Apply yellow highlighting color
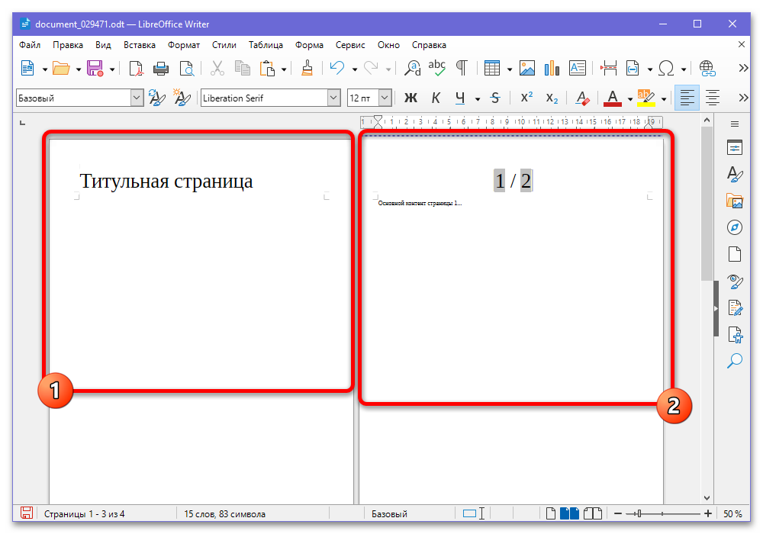The image size is (763, 534). click(x=646, y=98)
